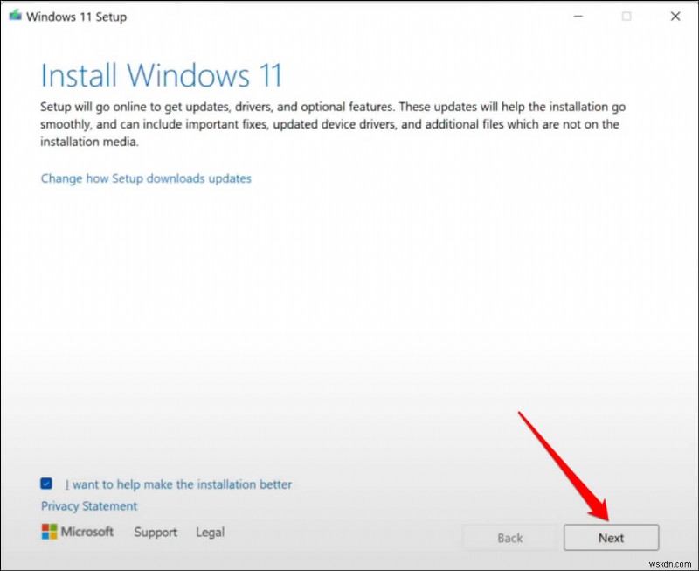Click the Install Windows 11 heading
The image size is (699, 571).
point(162,75)
